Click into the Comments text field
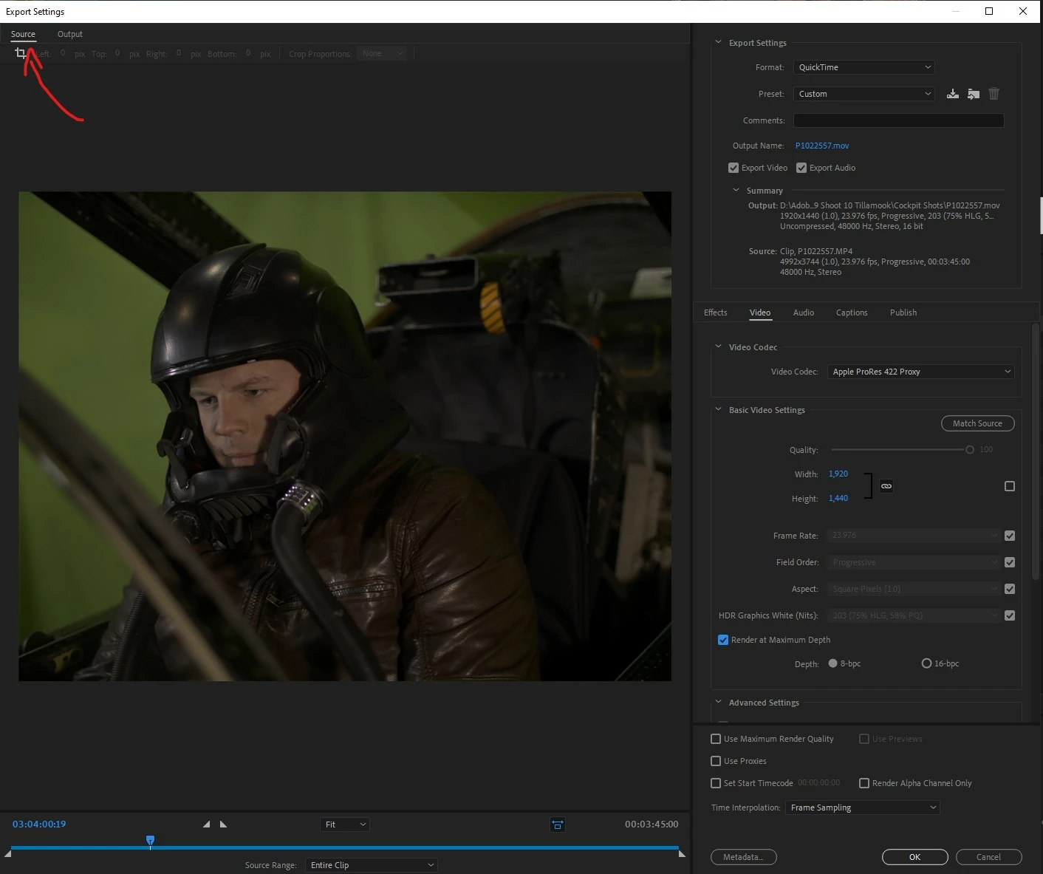Viewport: 1043px width, 874px height. point(898,120)
